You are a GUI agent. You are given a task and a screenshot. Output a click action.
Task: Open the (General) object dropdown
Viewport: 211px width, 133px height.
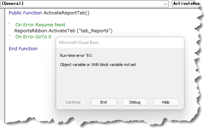pos(84,4)
